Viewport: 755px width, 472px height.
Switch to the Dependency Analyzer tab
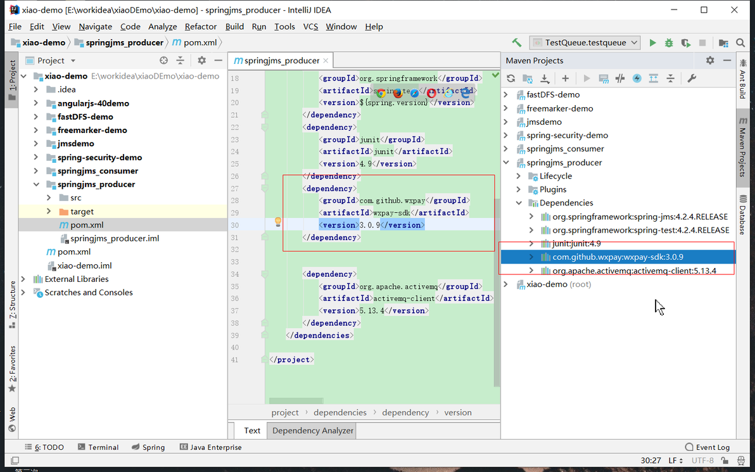coord(313,431)
